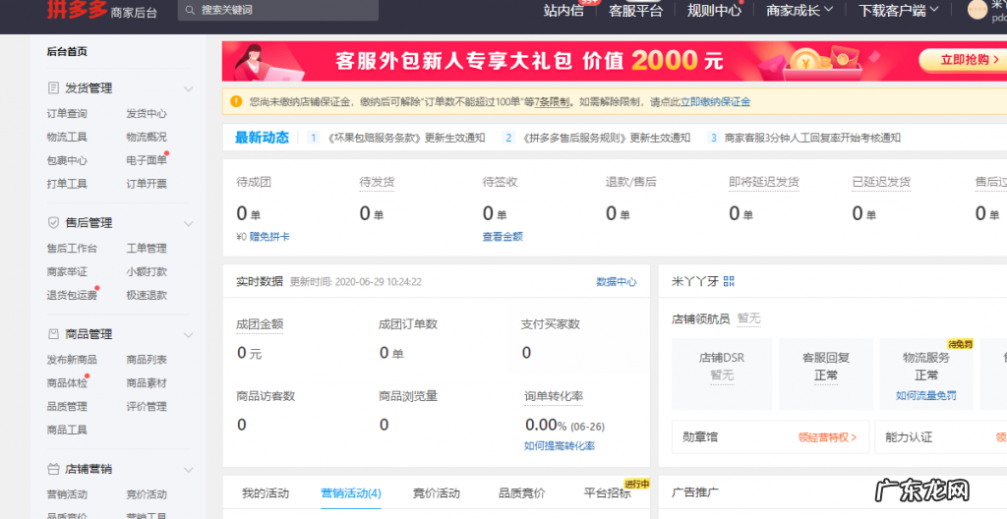1007x519 pixels.
Task: Click the 待发货 order status label
Action: [x=377, y=183]
